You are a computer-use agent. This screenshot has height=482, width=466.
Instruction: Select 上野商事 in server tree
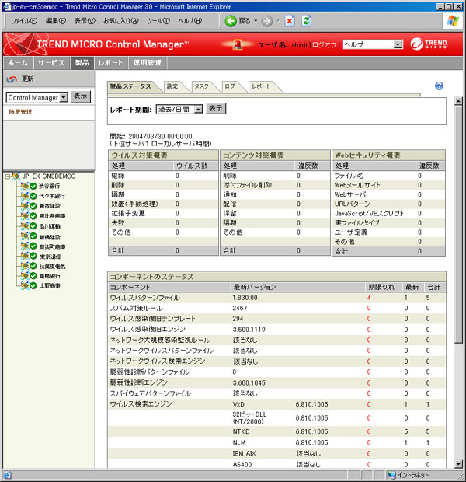[50, 285]
